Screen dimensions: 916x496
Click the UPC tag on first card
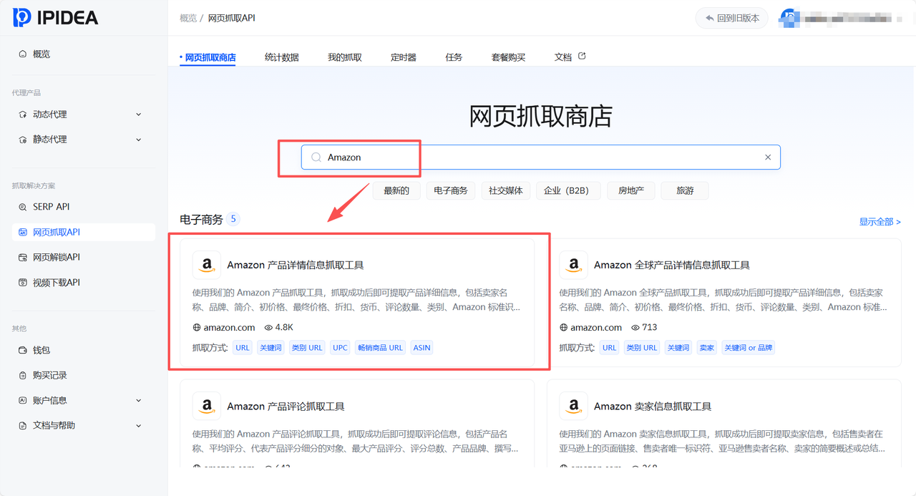pyautogui.click(x=340, y=348)
